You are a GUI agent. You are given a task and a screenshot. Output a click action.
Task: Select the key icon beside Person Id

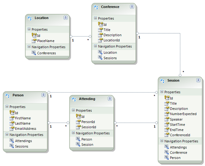coord(12,112)
